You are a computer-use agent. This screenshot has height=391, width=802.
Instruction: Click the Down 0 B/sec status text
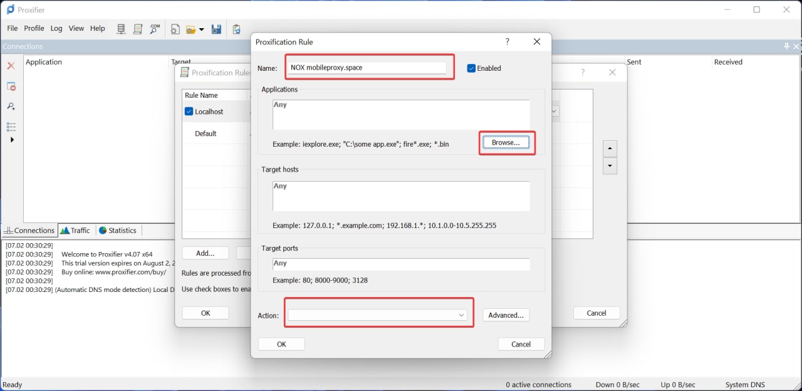click(618, 385)
